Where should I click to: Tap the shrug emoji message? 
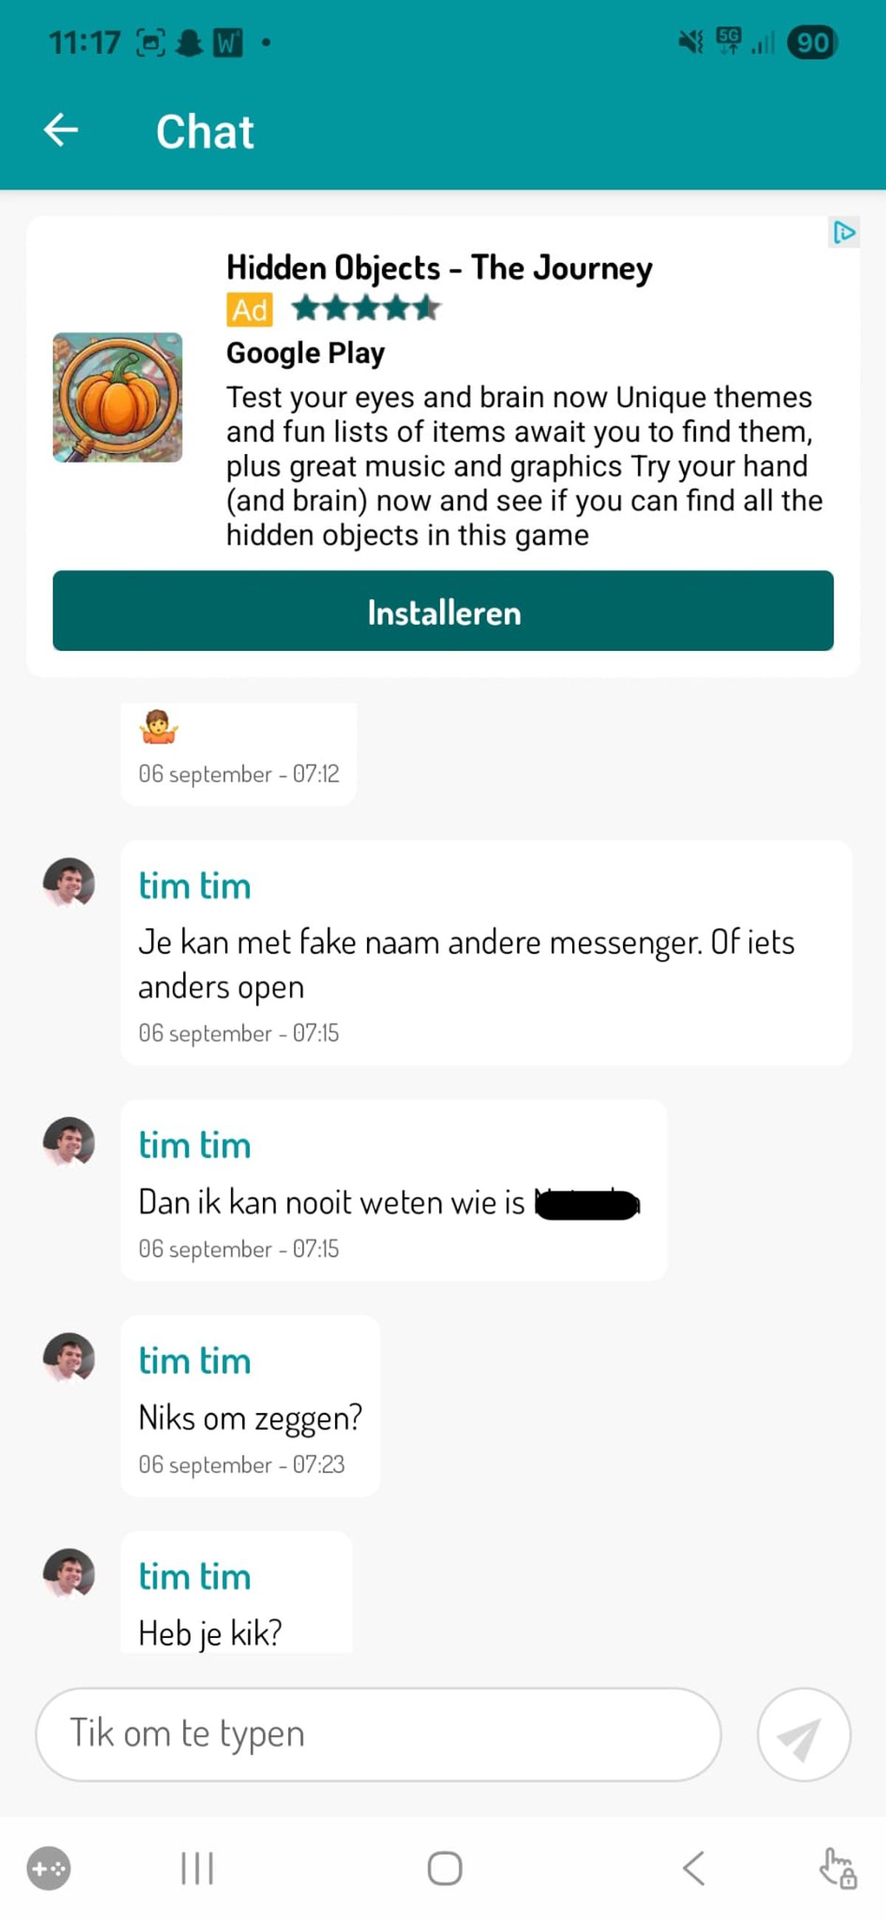(x=238, y=752)
